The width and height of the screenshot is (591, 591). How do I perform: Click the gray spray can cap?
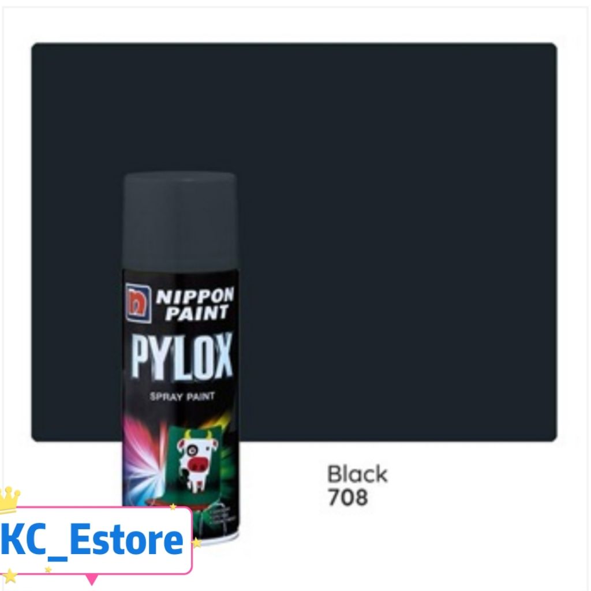click(x=180, y=221)
